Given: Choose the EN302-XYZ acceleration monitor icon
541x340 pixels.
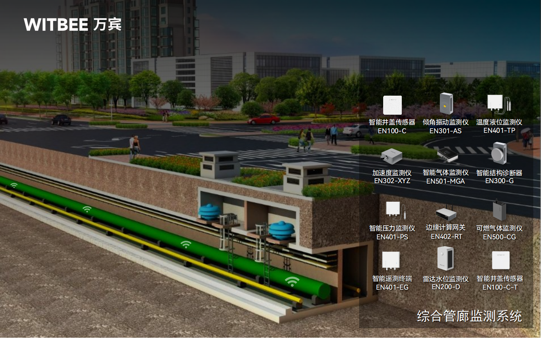Looking at the screenshot, I should [x=392, y=156].
